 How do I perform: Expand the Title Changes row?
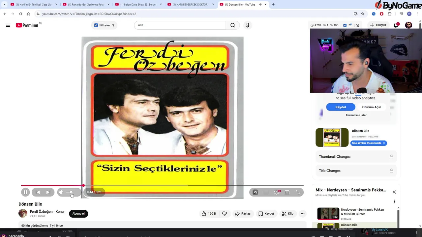tap(356, 171)
